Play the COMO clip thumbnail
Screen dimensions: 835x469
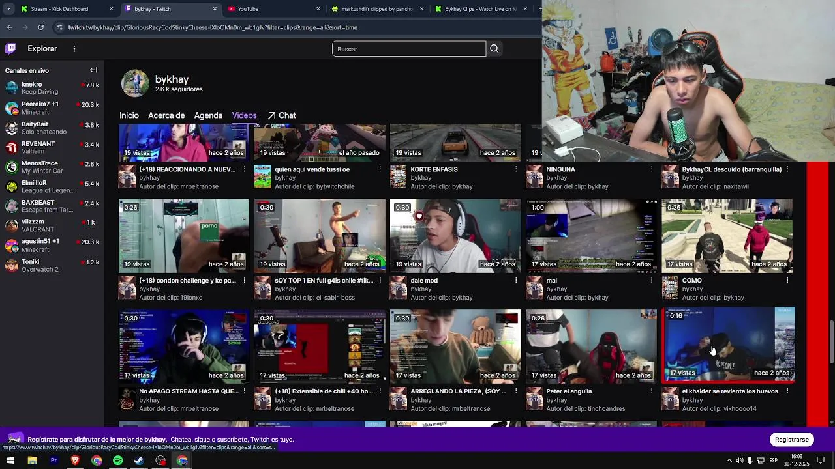727,236
